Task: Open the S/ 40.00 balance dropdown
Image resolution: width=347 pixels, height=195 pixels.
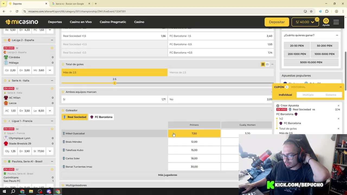Action: (305, 22)
